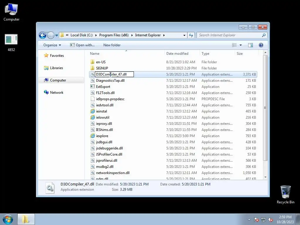Image resolution: width=300 pixels, height=225 pixels.
Task: Select the ie9props.propdesc file icon
Action: [x=93, y=99]
